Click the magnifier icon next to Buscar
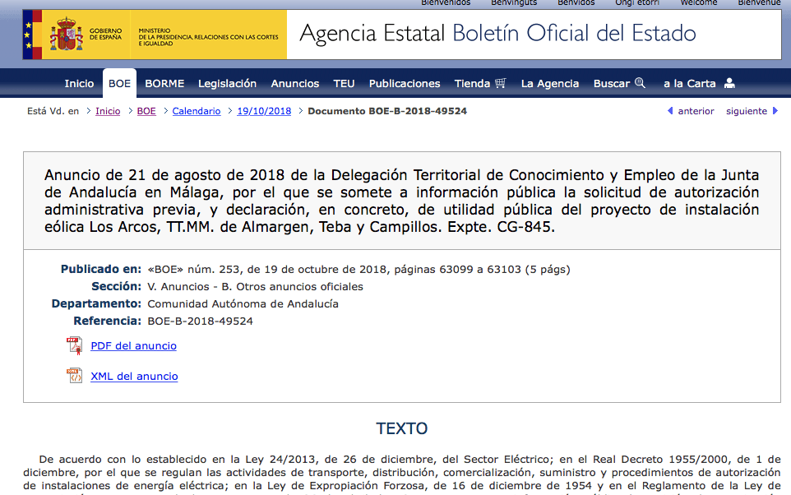The image size is (791, 495). click(640, 83)
